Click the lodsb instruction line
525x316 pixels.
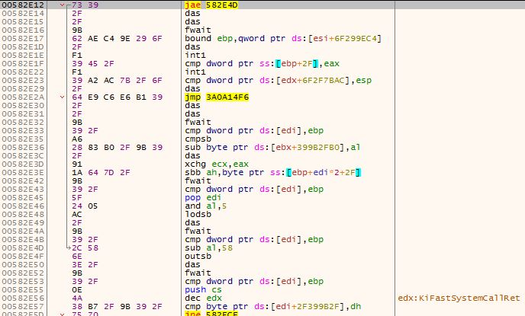tap(195, 214)
